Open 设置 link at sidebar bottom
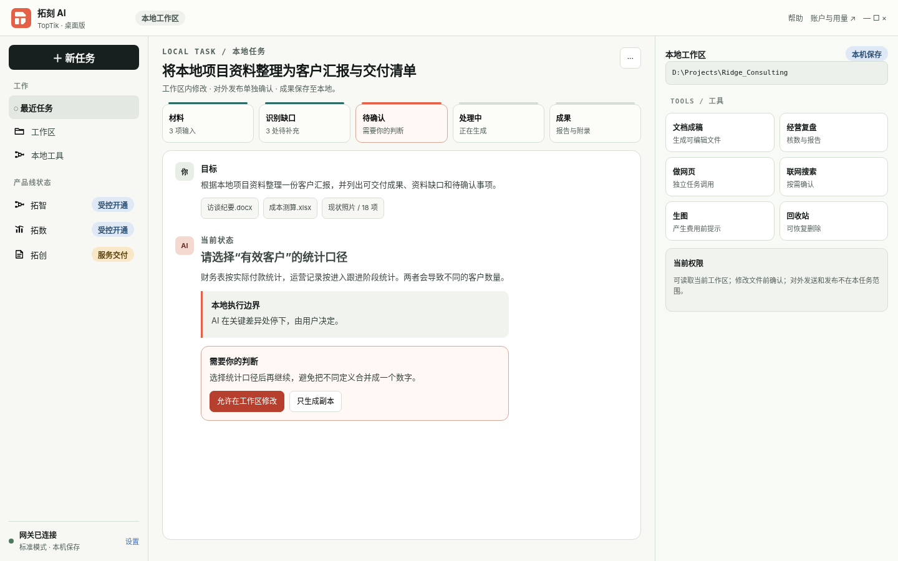 tap(132, 541)
